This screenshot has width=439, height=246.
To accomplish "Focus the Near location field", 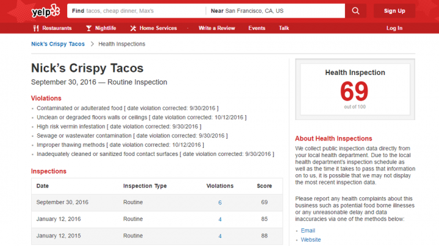I will [276, 11].
